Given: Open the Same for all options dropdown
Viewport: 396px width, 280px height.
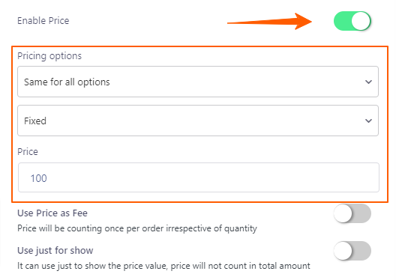Looking at the screenshot, I should coord(198,82).
